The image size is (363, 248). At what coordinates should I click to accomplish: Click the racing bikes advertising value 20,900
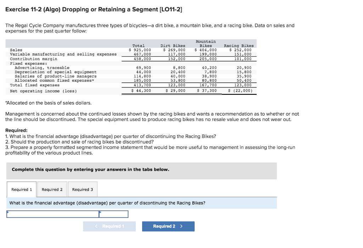pyautogui.click(x=244, y=68)
